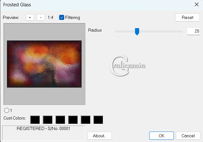The height and width of the screenshot is (142, 203).
Task: Pick the sixth custom color swatch
Action: coord(98,120)
